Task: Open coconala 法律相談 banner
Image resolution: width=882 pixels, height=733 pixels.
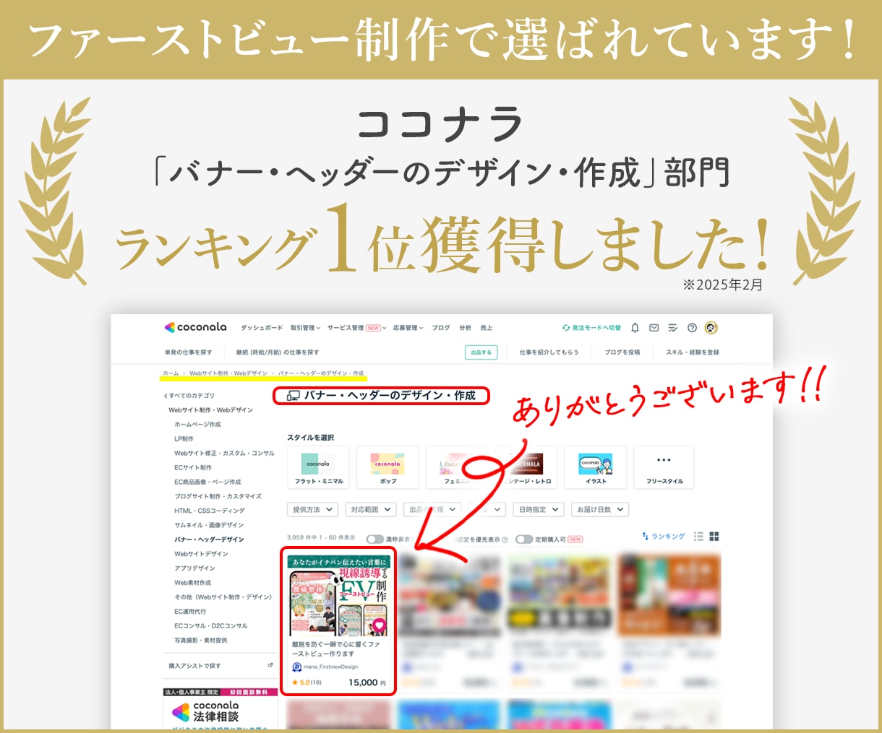Action: pyautogui.click(x=220, y=709)
